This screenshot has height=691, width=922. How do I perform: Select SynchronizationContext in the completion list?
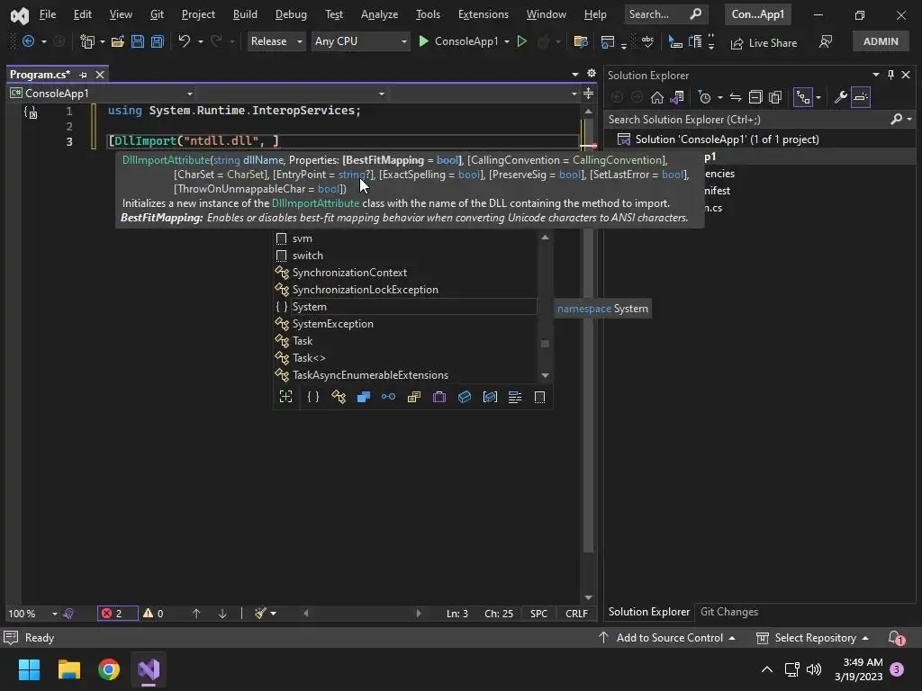[406, 273]
